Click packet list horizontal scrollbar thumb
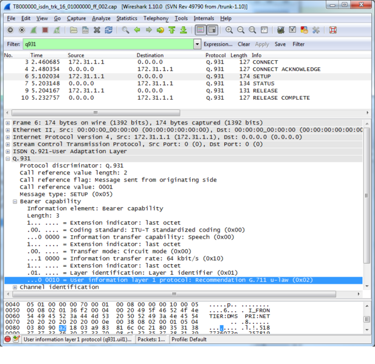 pyautogui.click(x=95, y=112)
